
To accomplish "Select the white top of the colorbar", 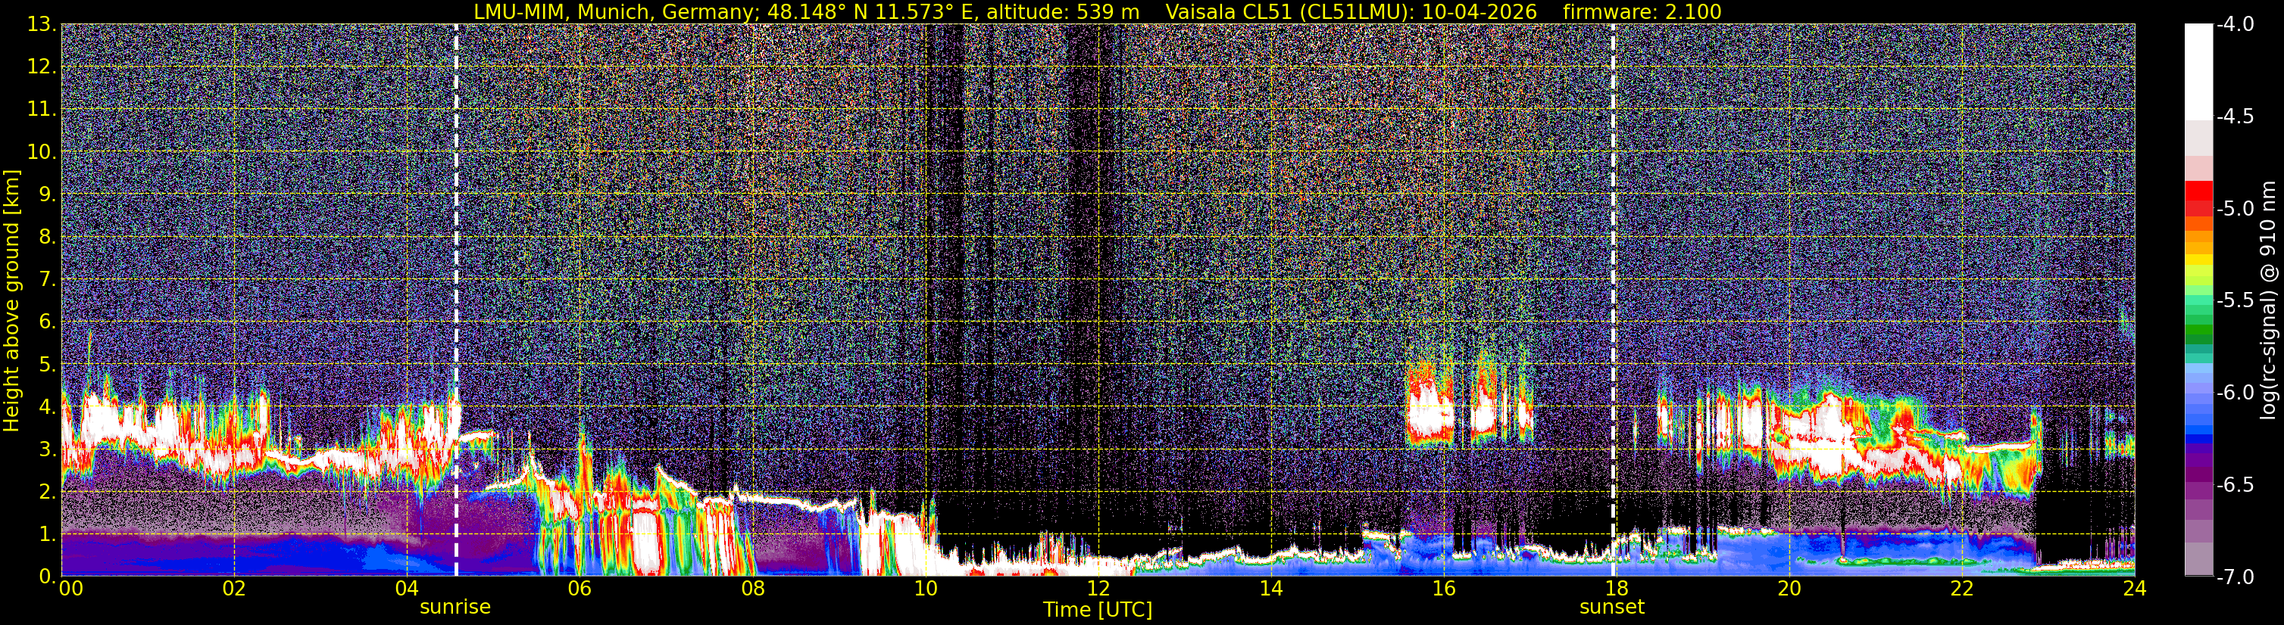I will click(x=2198, y=72).
